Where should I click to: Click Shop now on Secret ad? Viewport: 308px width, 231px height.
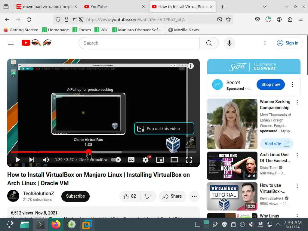click(x=270, y=85)
